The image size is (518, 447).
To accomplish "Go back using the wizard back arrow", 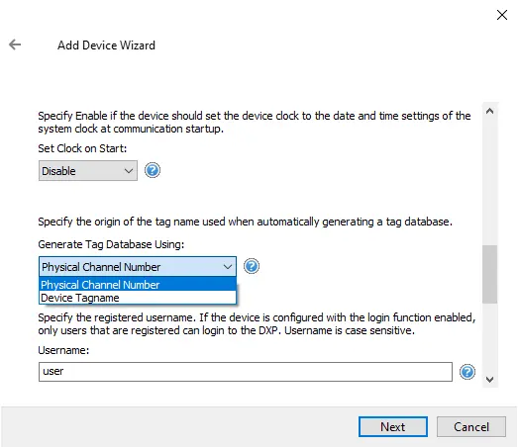I will [x=15, y=45].
